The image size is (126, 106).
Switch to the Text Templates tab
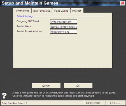point(41,11)
